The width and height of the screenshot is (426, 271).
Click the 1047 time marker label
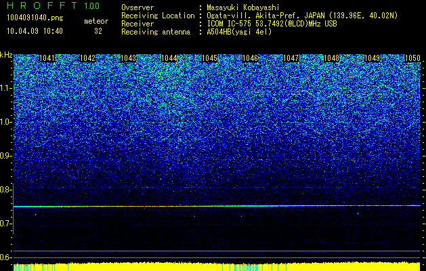coord(291,58)
